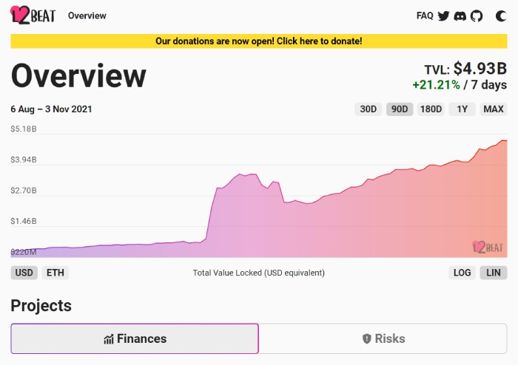Open the Discord icon link
518x365 pixels.
[x=460, y=16]
